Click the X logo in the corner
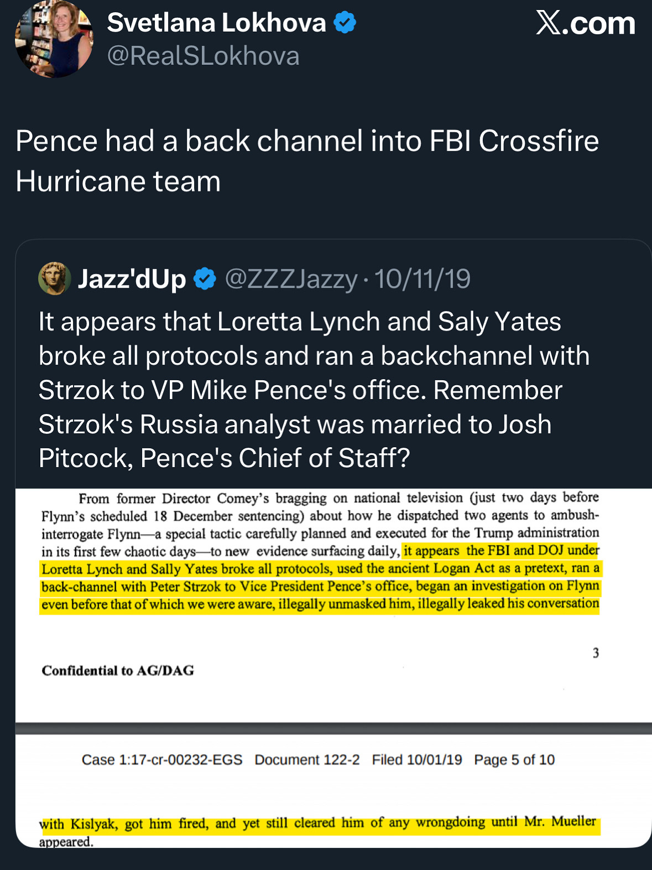This screenshot has height=870, width=652. [548, 23]
